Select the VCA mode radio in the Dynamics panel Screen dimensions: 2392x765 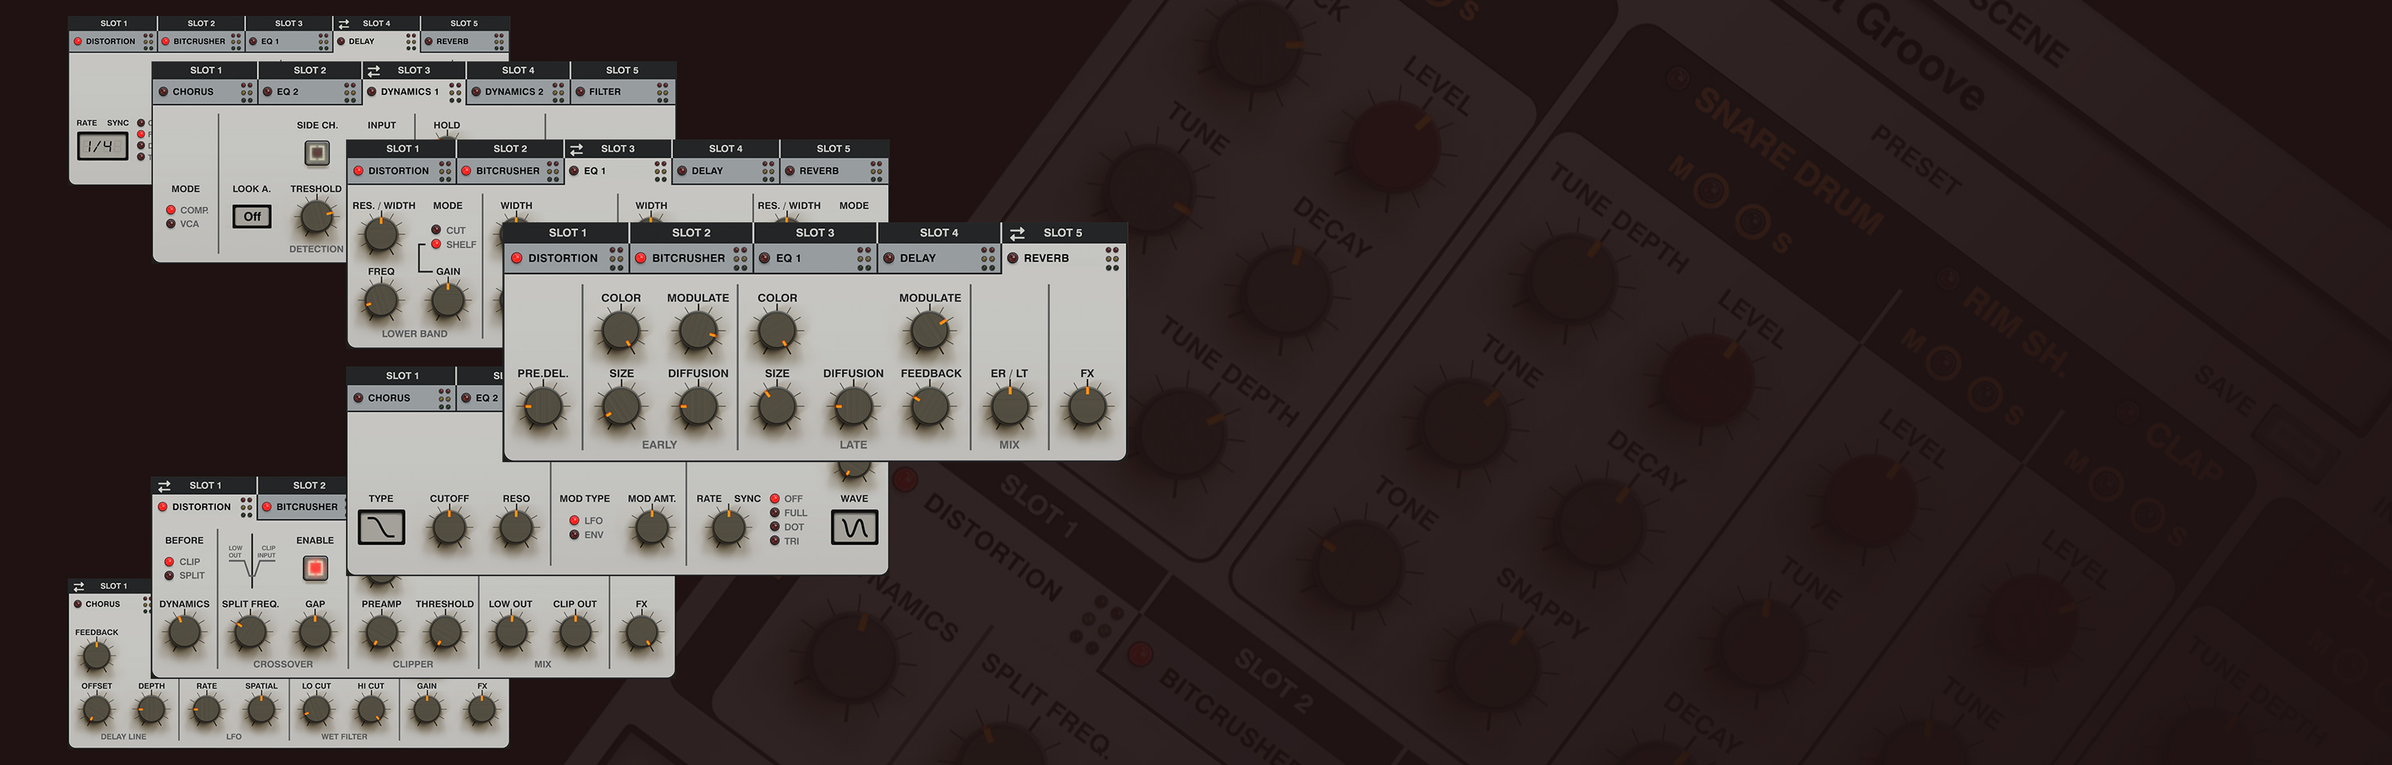[171, 224]
